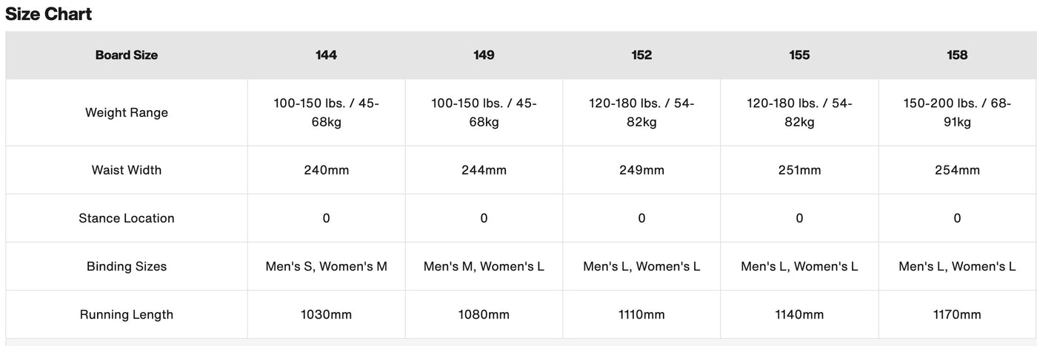The image size is (1037, 346).
Task: Click the 254mm waist width cell
Action: [x=957, y=170]
